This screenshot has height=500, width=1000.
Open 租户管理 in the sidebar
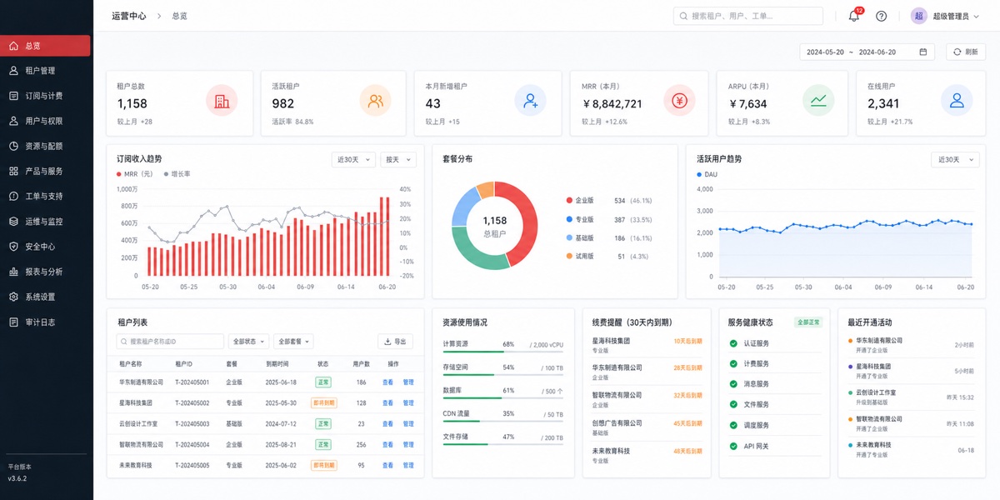click(46, 71)
